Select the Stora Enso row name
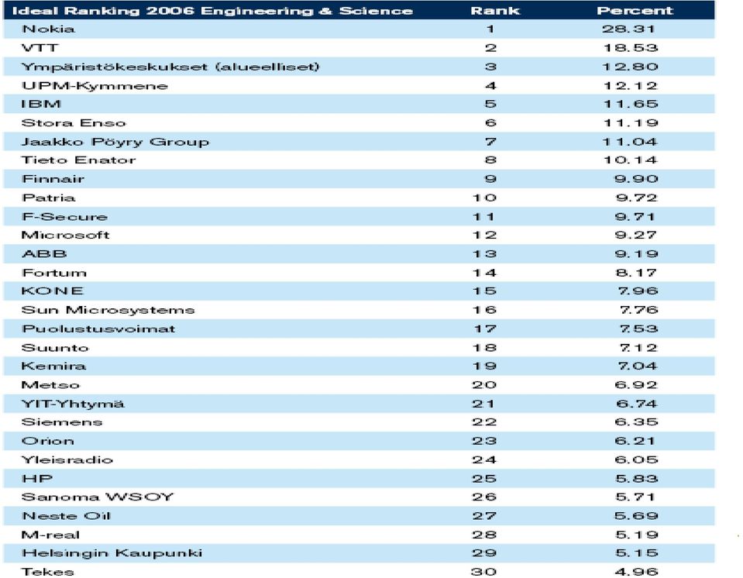Viewport: 743px width, 578px height. click(74, 122)
